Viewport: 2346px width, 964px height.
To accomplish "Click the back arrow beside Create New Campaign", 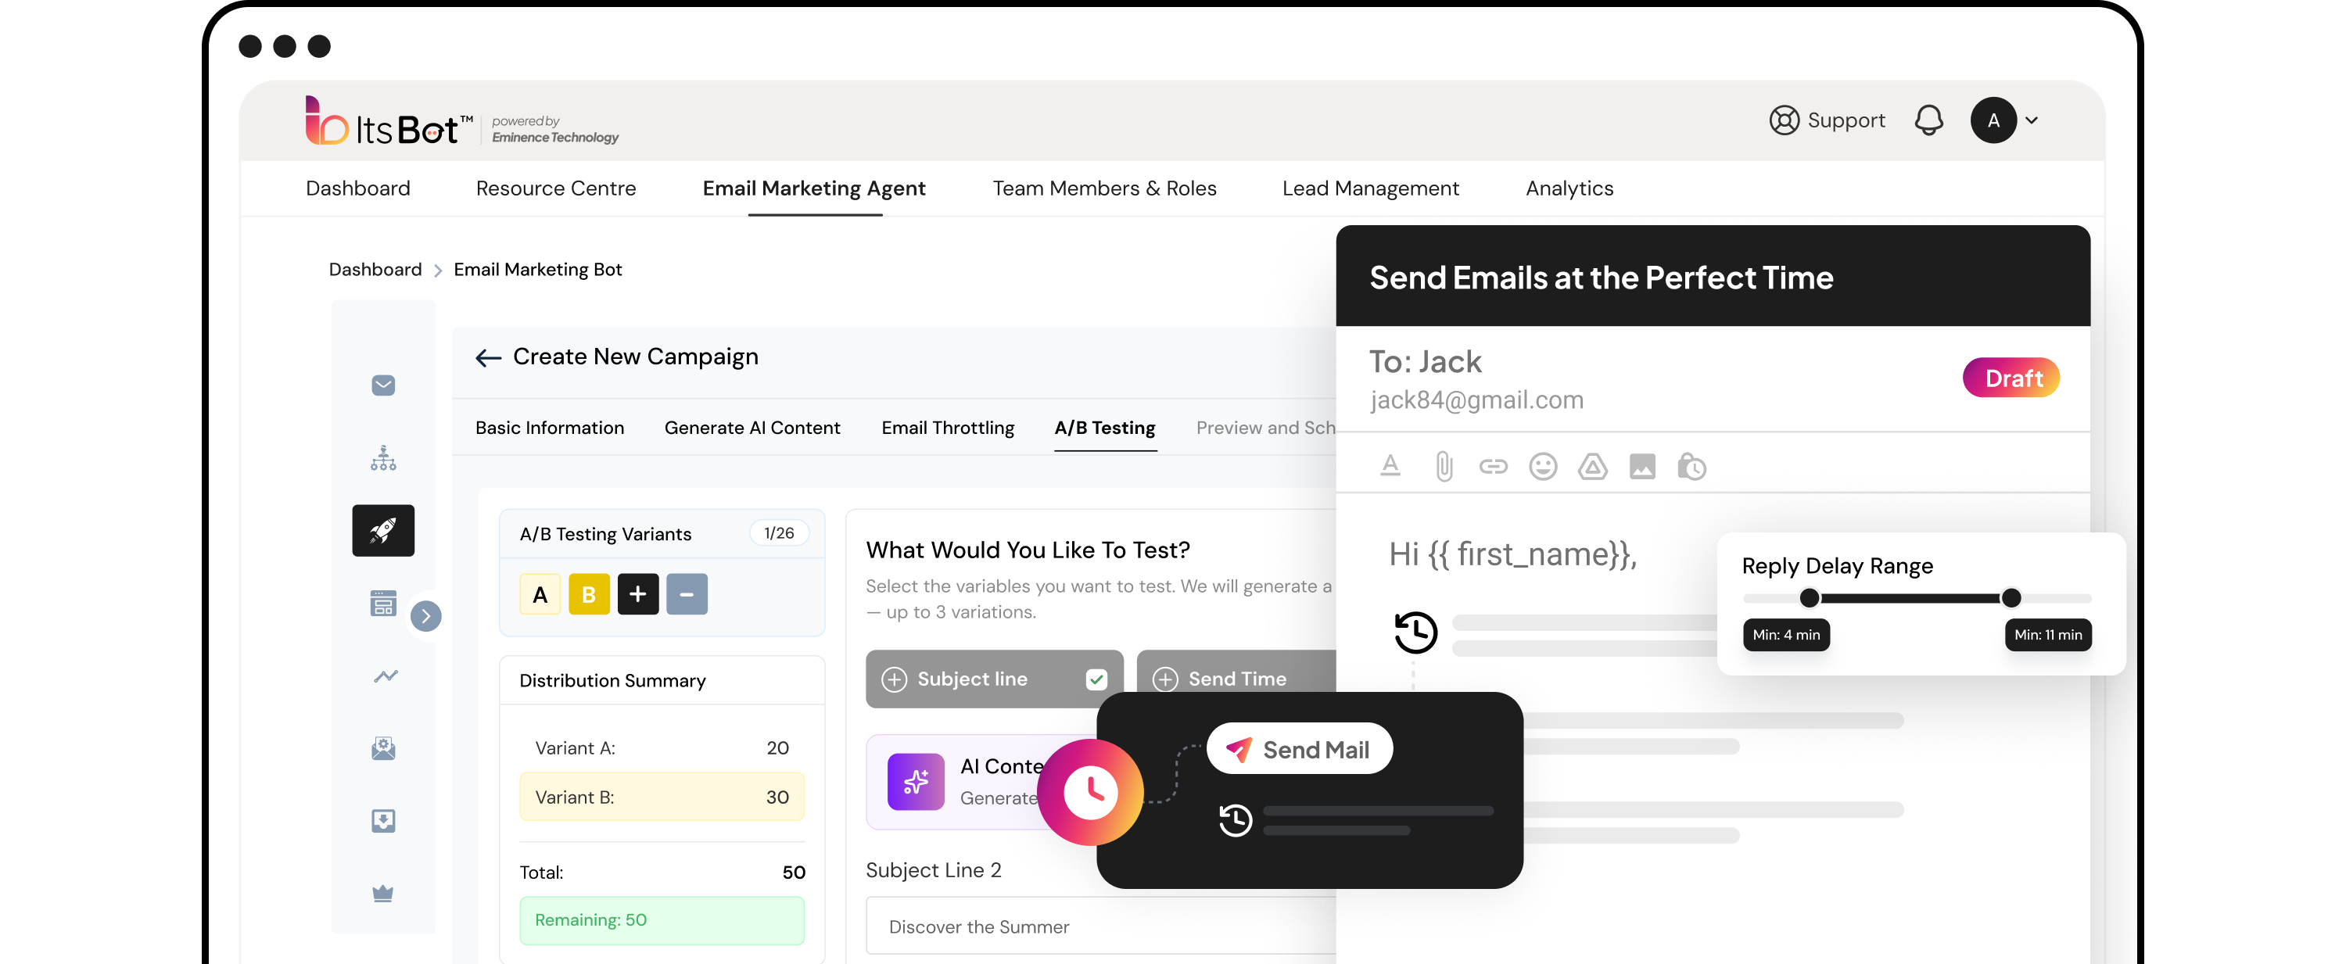I will pyautogui.click(x=488, y=358).
